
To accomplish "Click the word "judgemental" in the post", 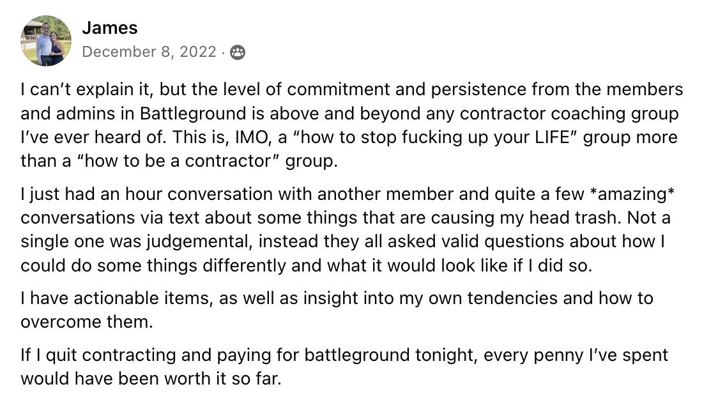I will [x=199, y=241].
